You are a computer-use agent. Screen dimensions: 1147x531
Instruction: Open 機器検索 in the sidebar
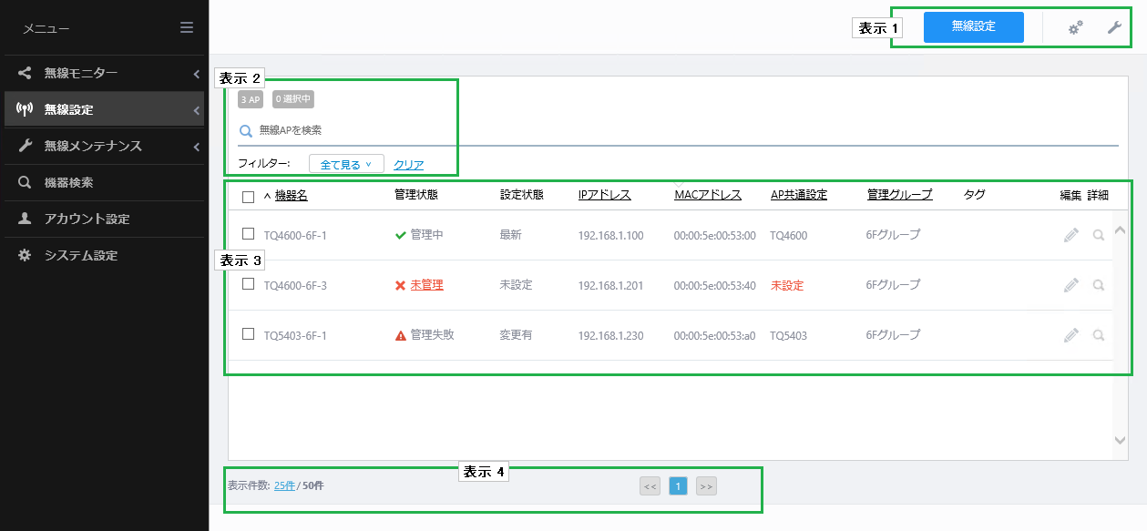point(104,182)
